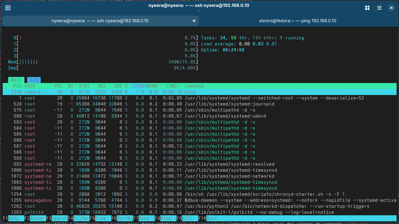This screenshot has width=399, height=224.
Task: Select timesyncd thread PID 1086
Action: coord(199,188)
